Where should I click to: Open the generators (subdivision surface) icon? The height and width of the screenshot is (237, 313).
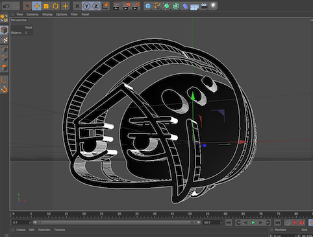point(167,6)
